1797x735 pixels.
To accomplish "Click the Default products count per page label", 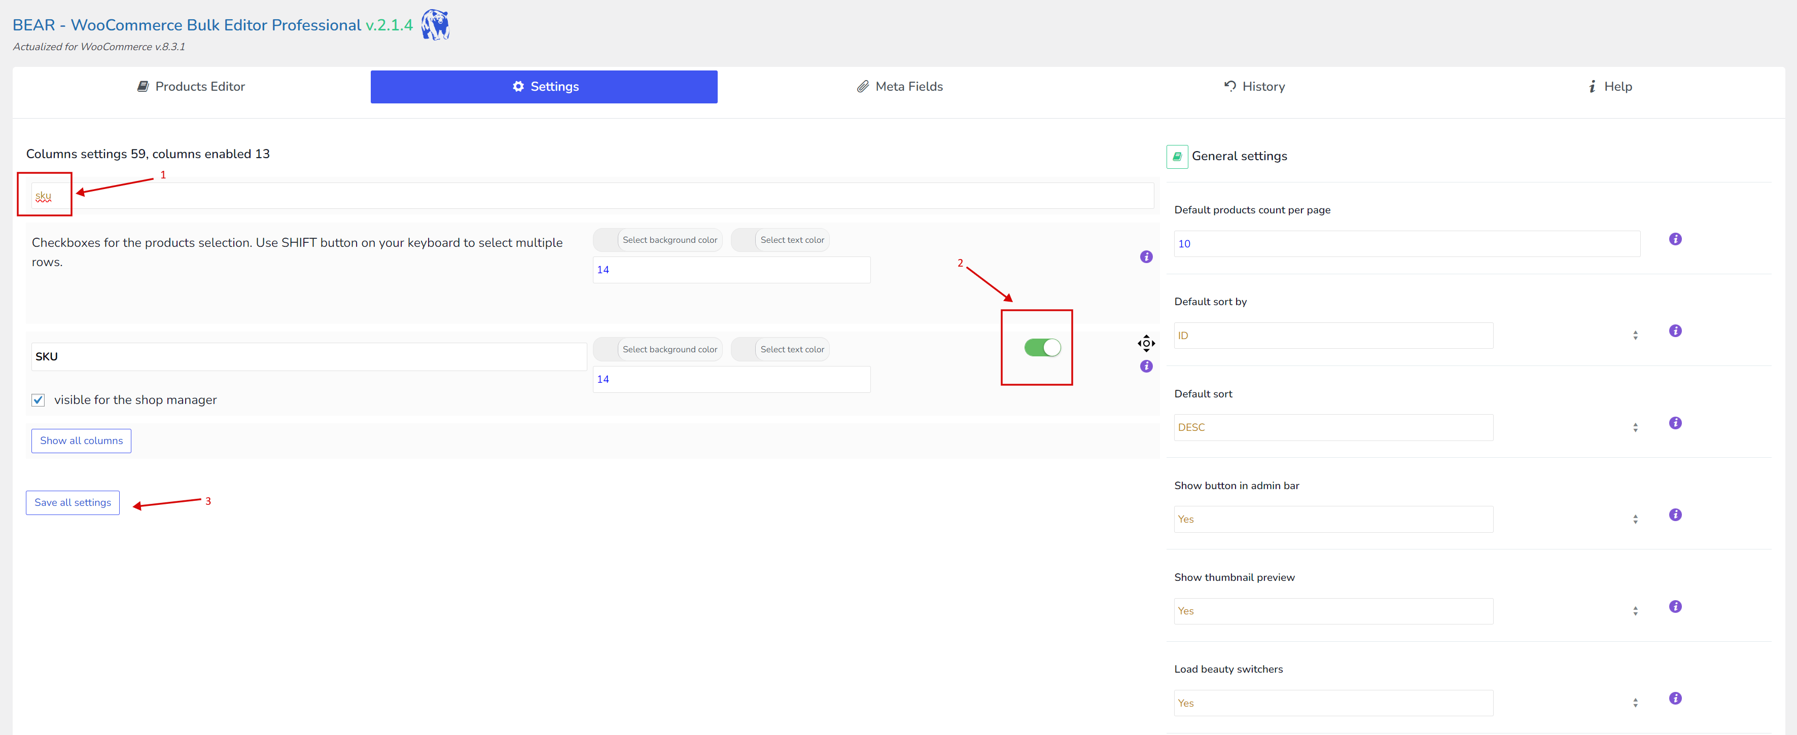I will (1252, 210).
